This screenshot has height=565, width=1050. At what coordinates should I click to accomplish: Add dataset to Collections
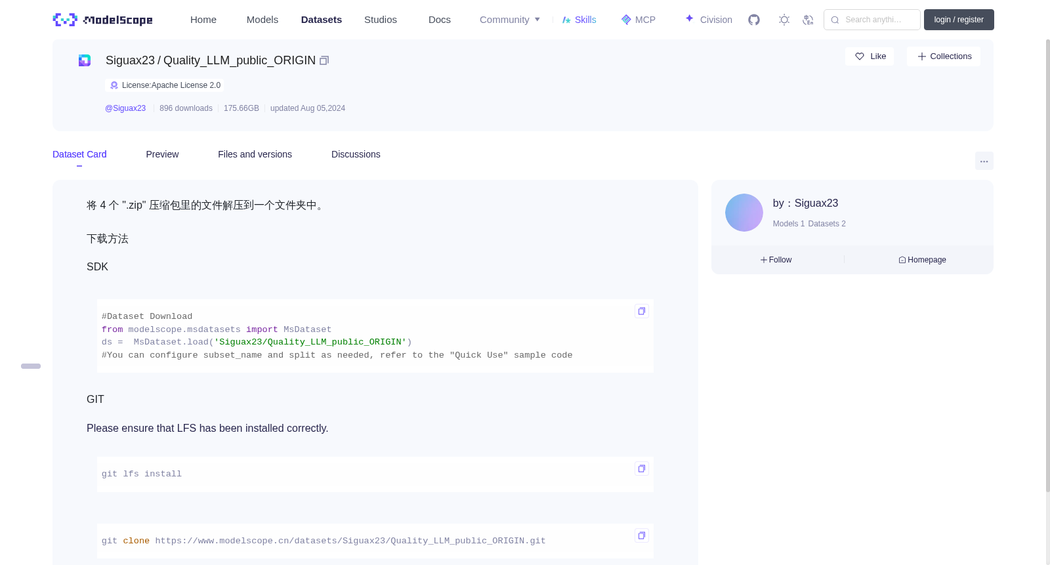point(944,56)
